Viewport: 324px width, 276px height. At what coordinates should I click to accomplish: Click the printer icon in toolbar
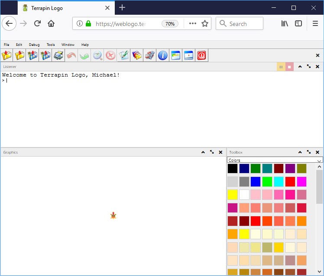(58, 55)
